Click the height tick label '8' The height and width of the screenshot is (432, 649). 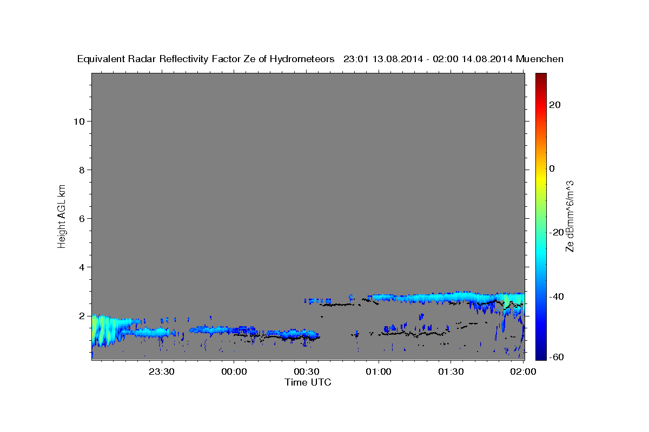[82, 170]
